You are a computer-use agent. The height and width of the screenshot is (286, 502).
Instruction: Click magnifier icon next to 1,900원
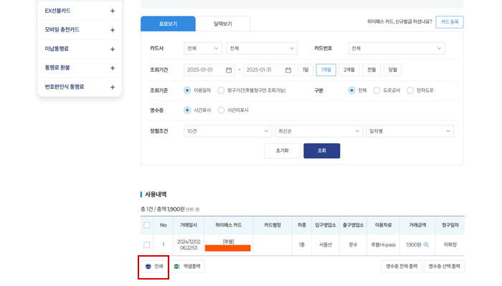tap(426, 244)
